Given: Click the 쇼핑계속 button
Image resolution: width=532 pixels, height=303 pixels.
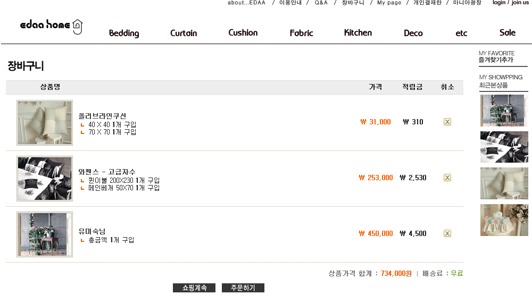Looking at the screenshot, I should click(194, 288).
